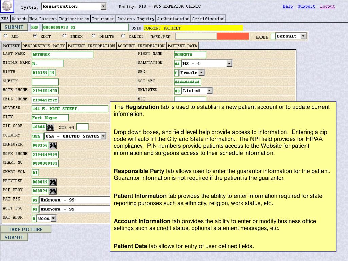Viewport: 348px width, 261px height.
Task: Click the CHART VOL field 01
Action: pos(35,173)
